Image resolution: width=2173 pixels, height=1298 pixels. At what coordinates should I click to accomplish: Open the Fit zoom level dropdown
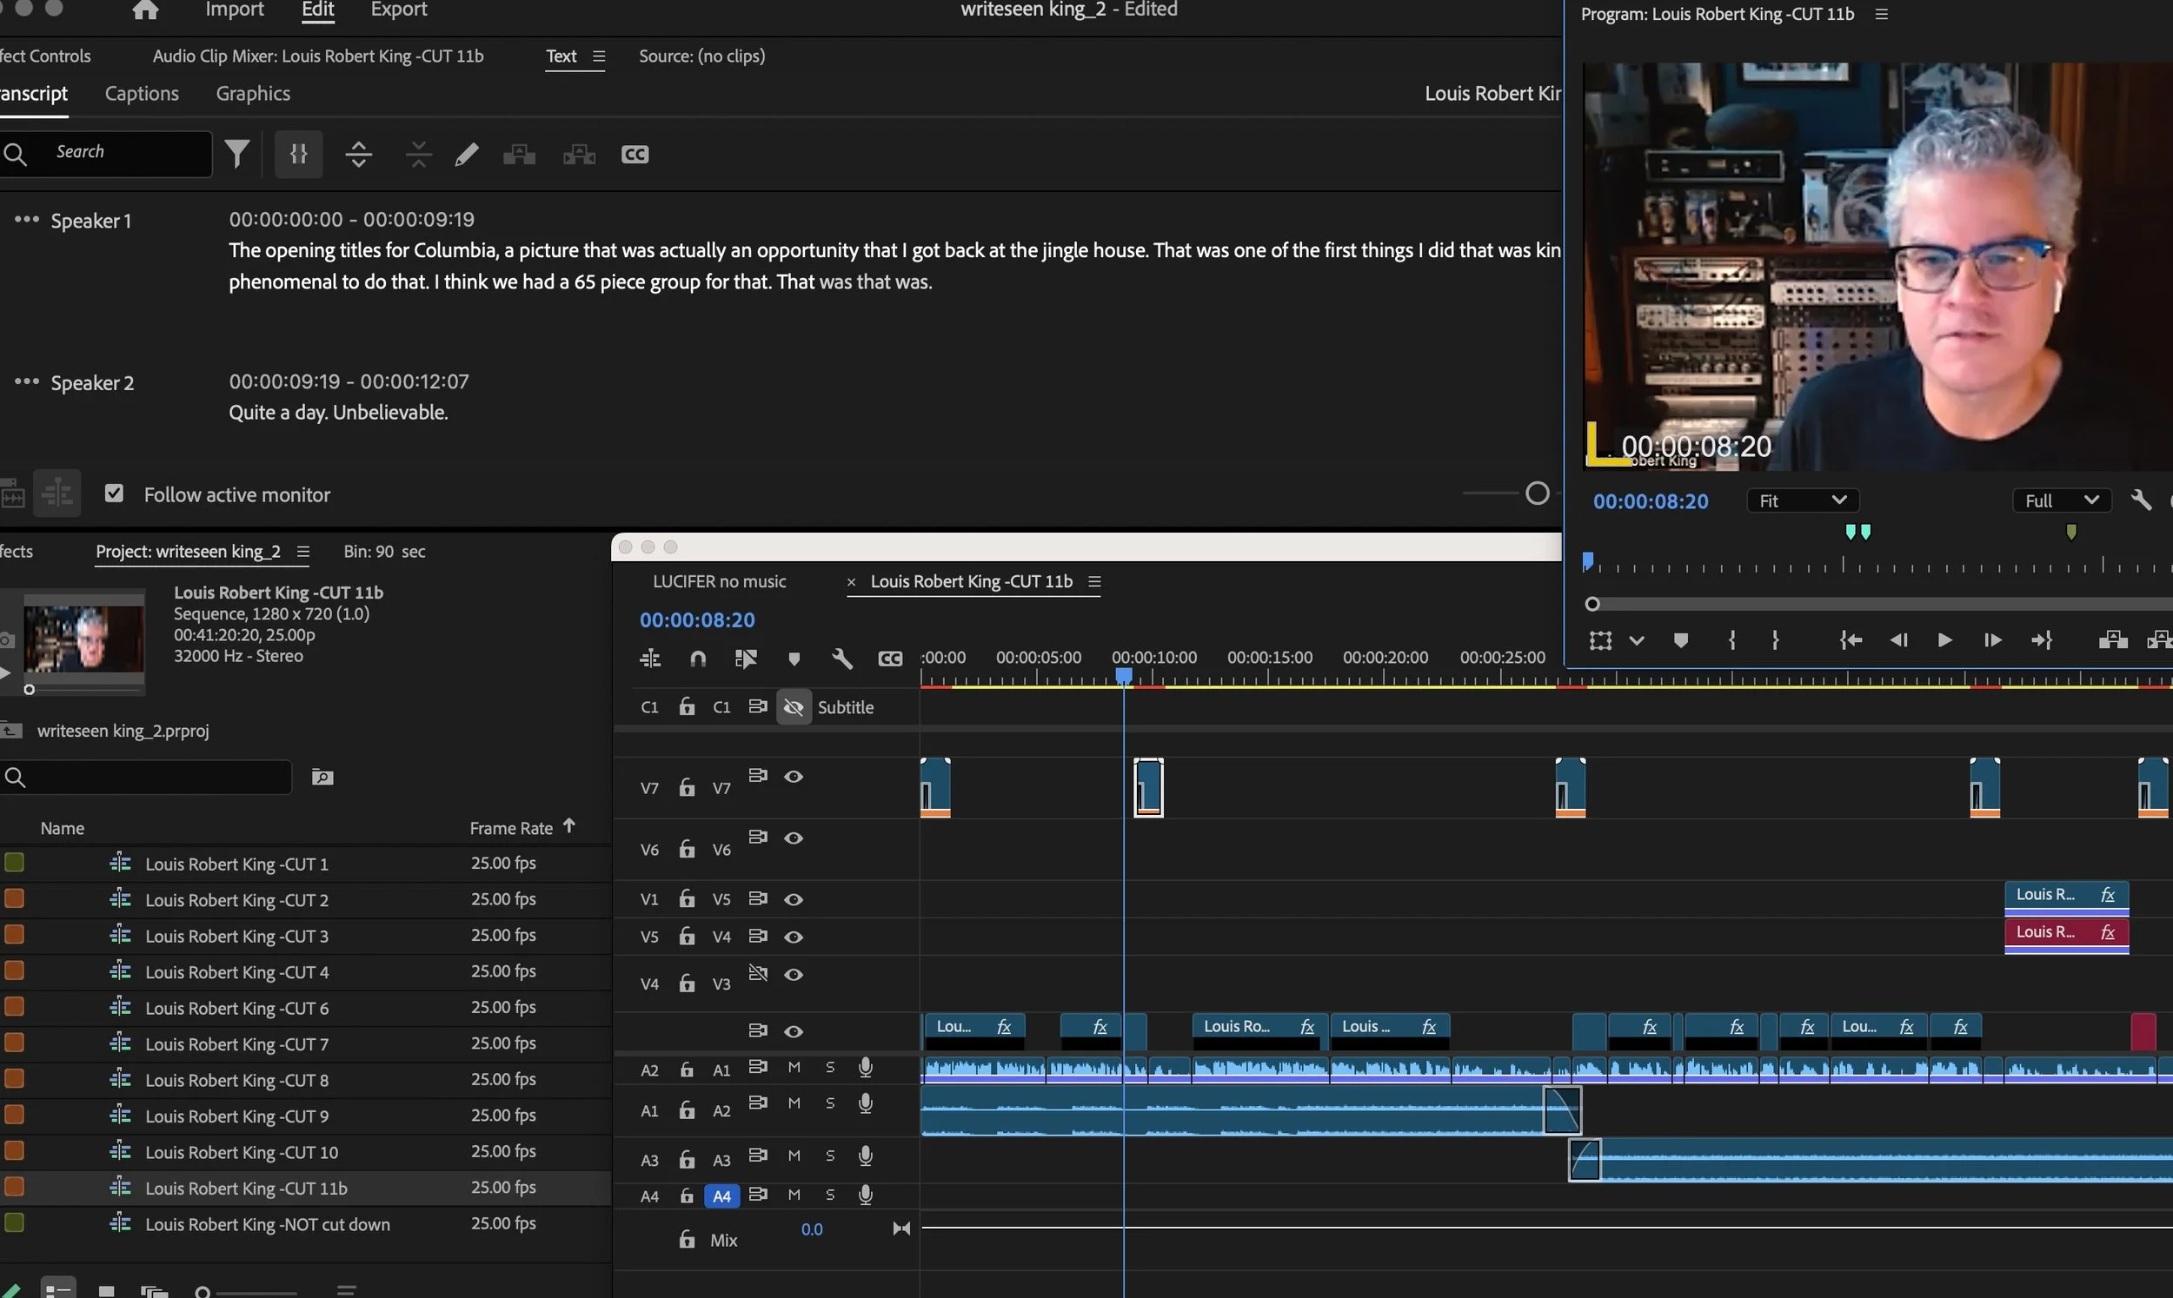click(1802, 500)
